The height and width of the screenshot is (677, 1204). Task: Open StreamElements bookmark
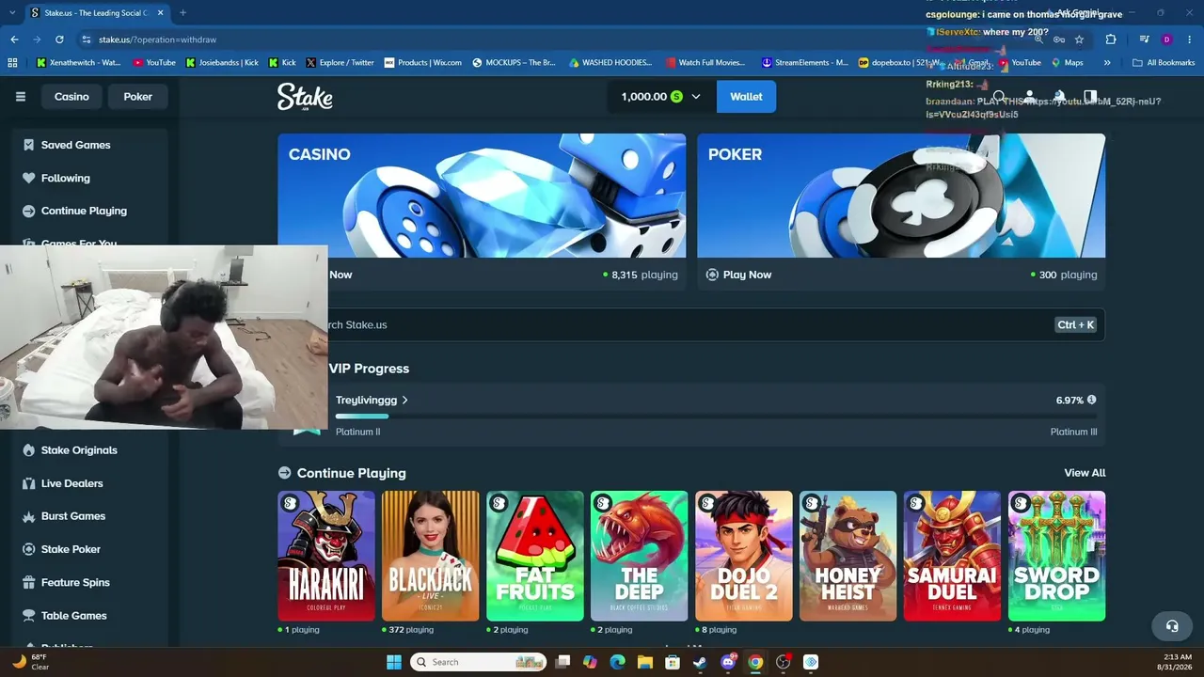[x=804, y=63]
